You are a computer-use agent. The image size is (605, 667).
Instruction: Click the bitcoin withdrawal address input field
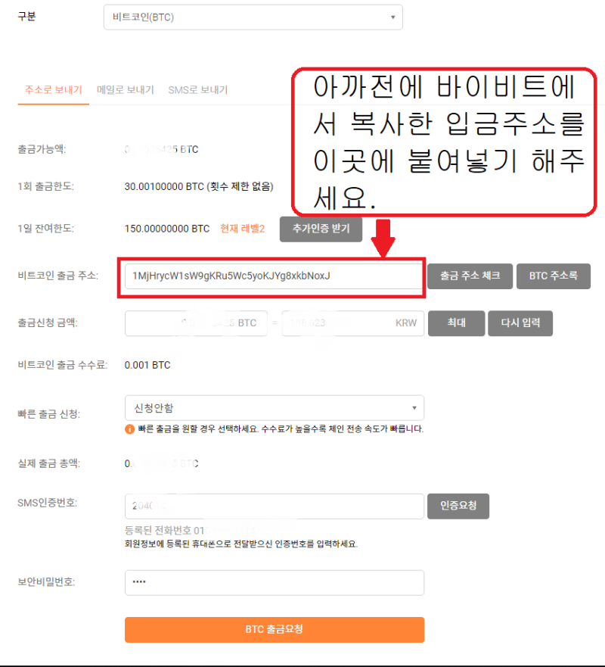tap(274, 276)
